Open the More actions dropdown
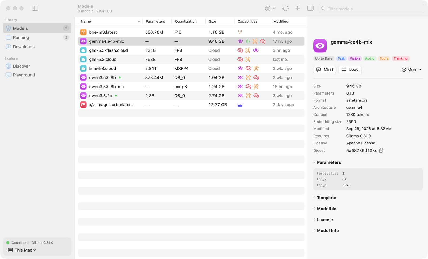The width and height of the screenshot is (428, 259). pyautogui.click(x=411, y=70)
